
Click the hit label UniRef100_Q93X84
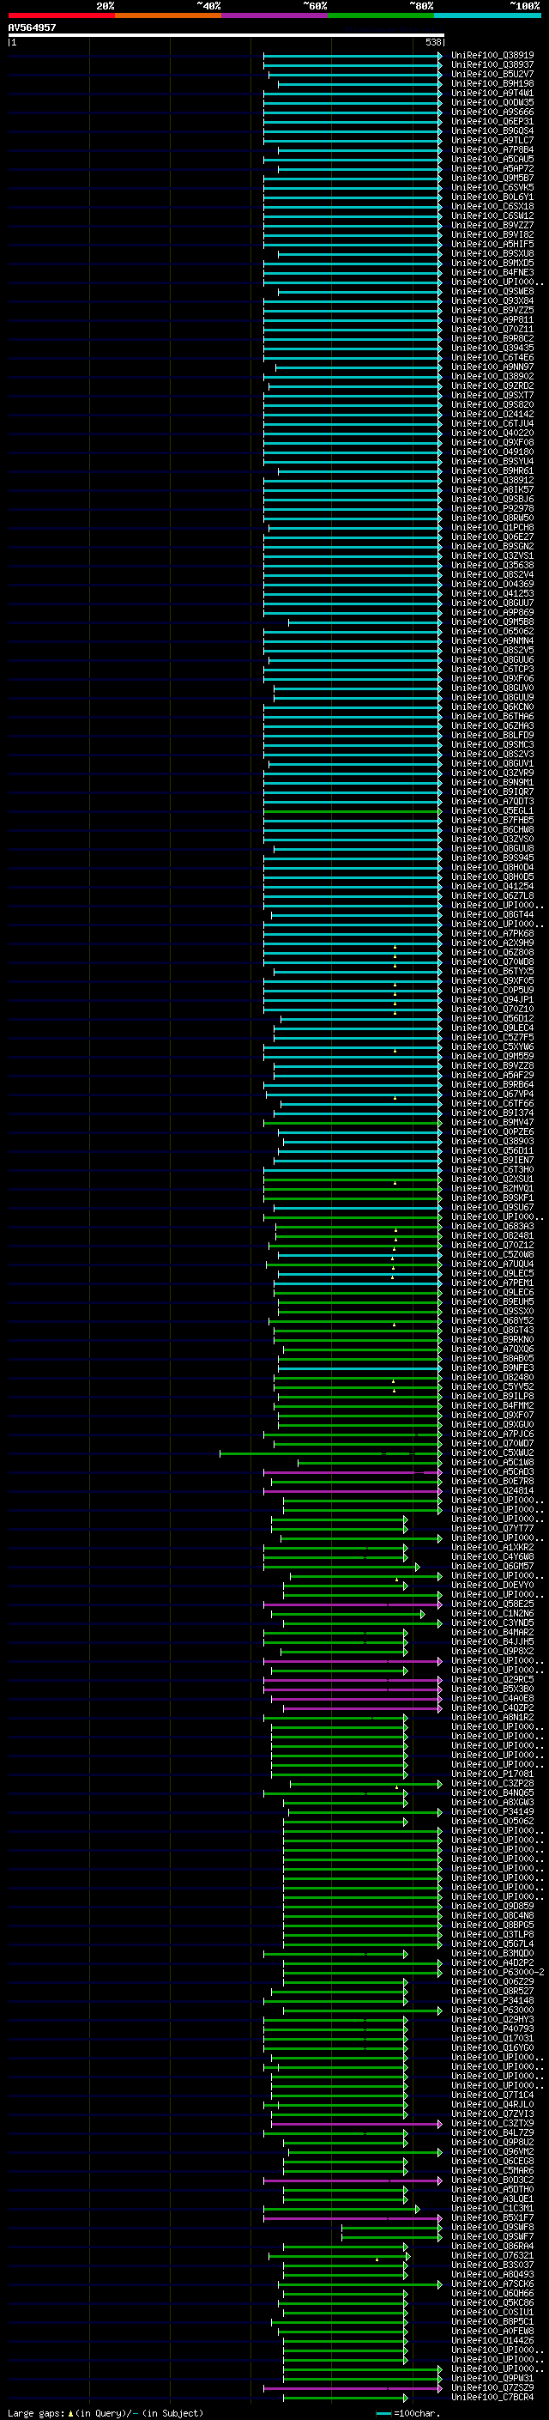[x=492, y=300]
